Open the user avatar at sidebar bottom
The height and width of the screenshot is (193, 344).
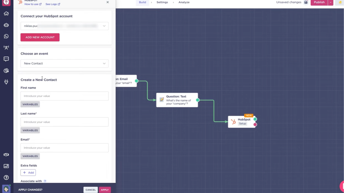(x=6, y=189)
